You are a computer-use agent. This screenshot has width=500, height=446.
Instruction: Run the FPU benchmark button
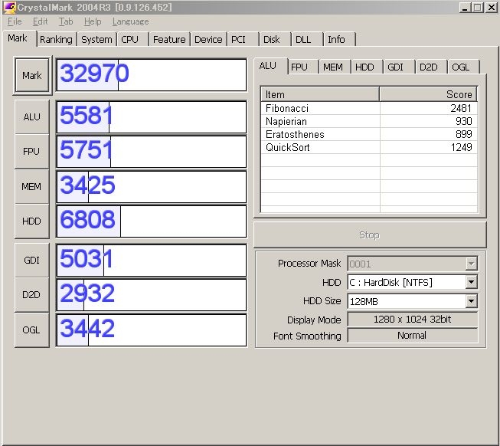click(x=31, y=152)
